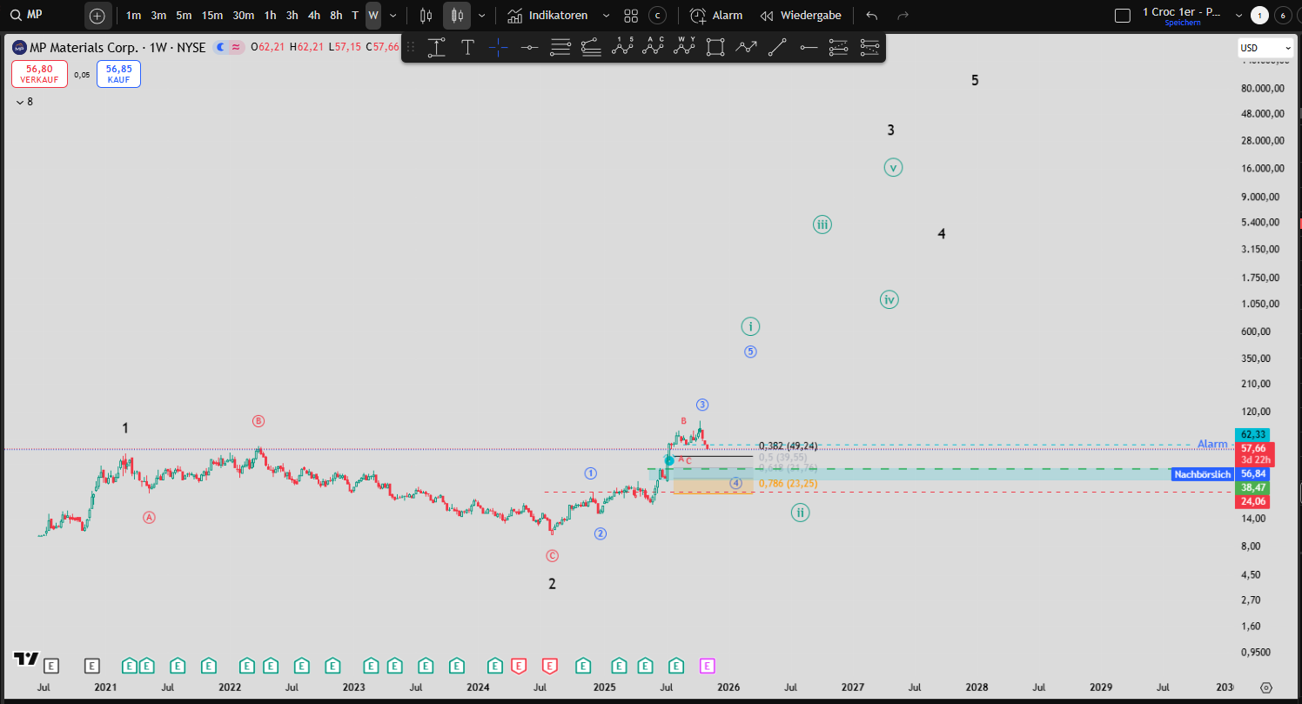Screen dimensions: 1302x704
Task: Switch to the 4h timeframe
Action: tap(314, 16)
